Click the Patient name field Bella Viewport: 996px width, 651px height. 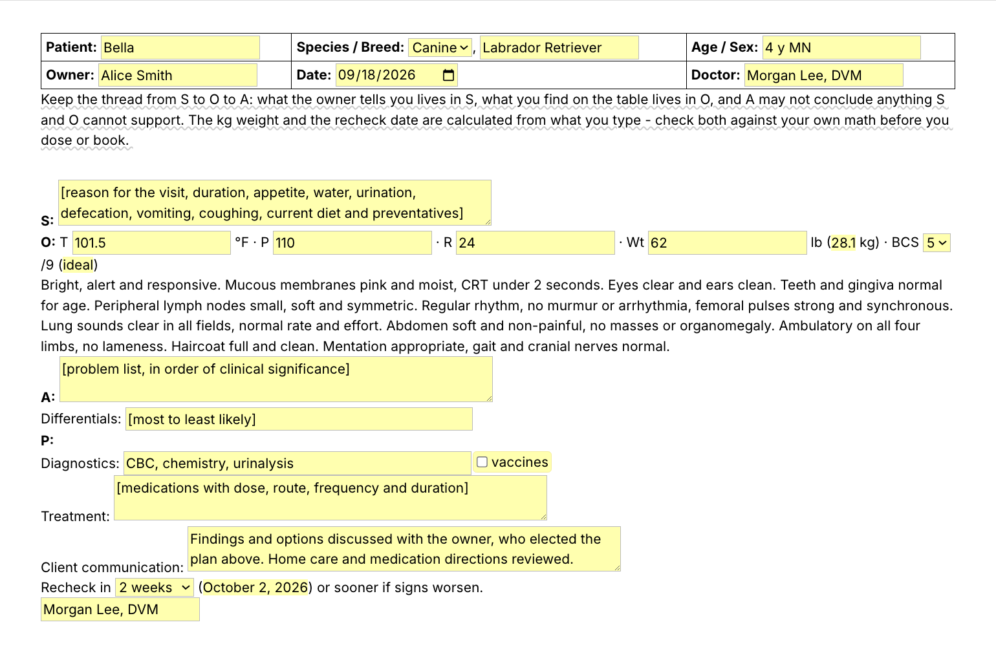click(x=180, y=48)
